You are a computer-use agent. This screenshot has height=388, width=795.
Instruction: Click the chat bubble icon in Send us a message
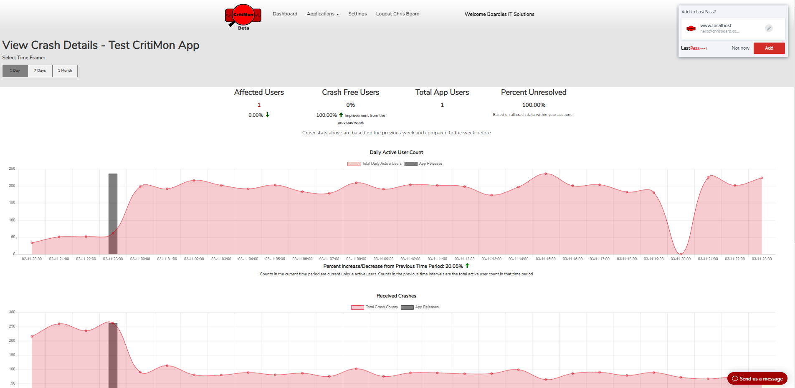coord(735,379)
